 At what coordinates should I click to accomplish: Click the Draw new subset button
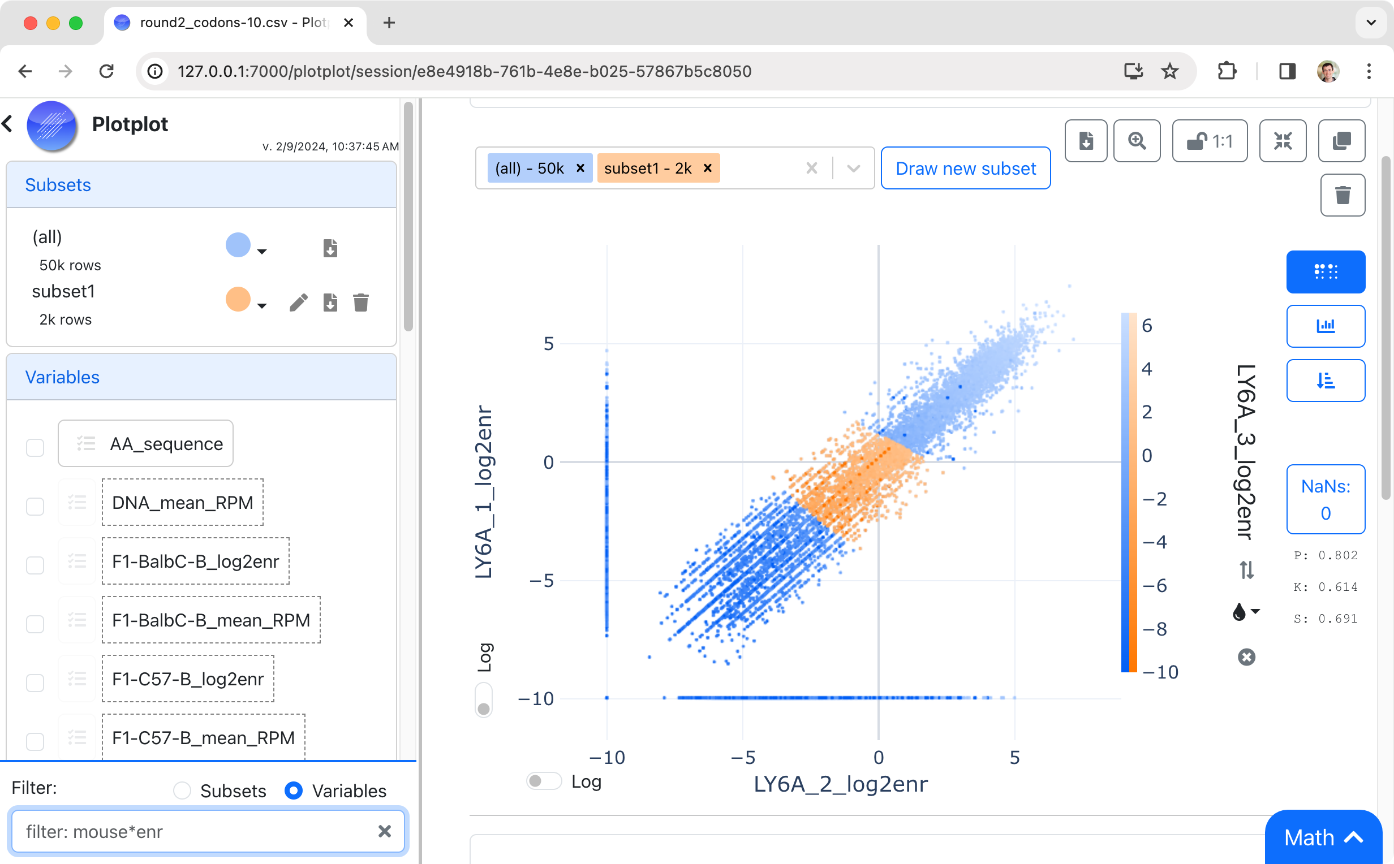[x=965, y=168]
